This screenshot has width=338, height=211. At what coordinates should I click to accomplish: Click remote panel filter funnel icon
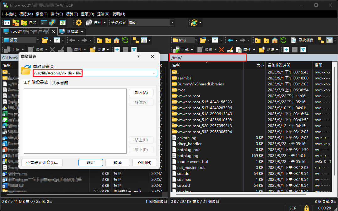(x=215, y=40)
